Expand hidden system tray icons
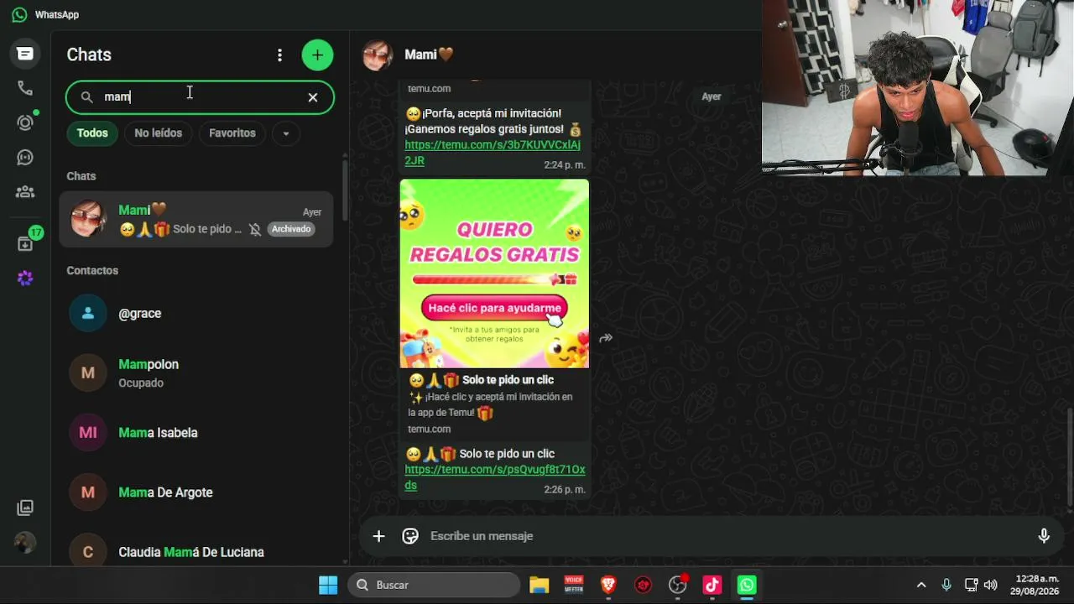 (x=921, y=585)
